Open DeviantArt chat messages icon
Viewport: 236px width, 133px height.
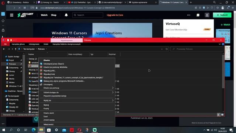(x=198, y=15)
